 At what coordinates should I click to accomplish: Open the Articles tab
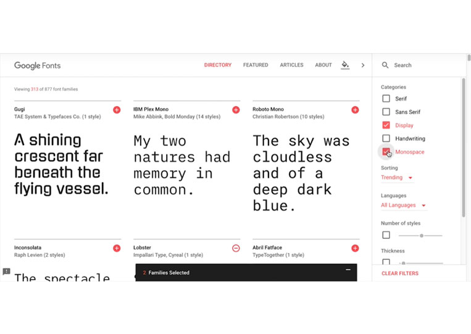click(x=291, y=65)
